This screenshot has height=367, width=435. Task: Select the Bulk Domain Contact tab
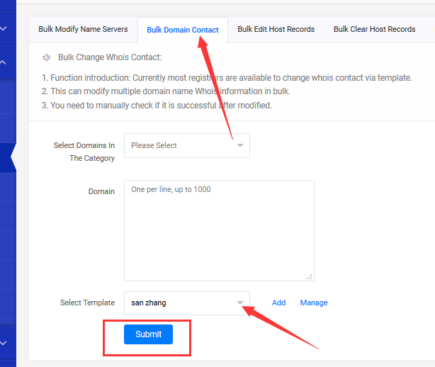(183, 30)
